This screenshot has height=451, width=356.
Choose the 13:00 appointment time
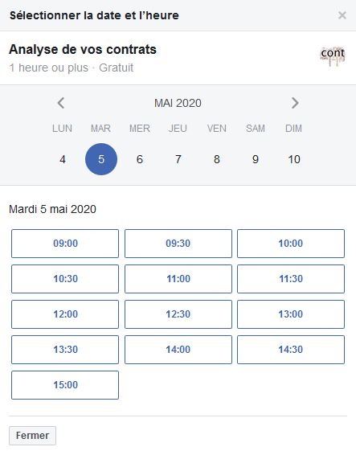click(x=291, y=314)
